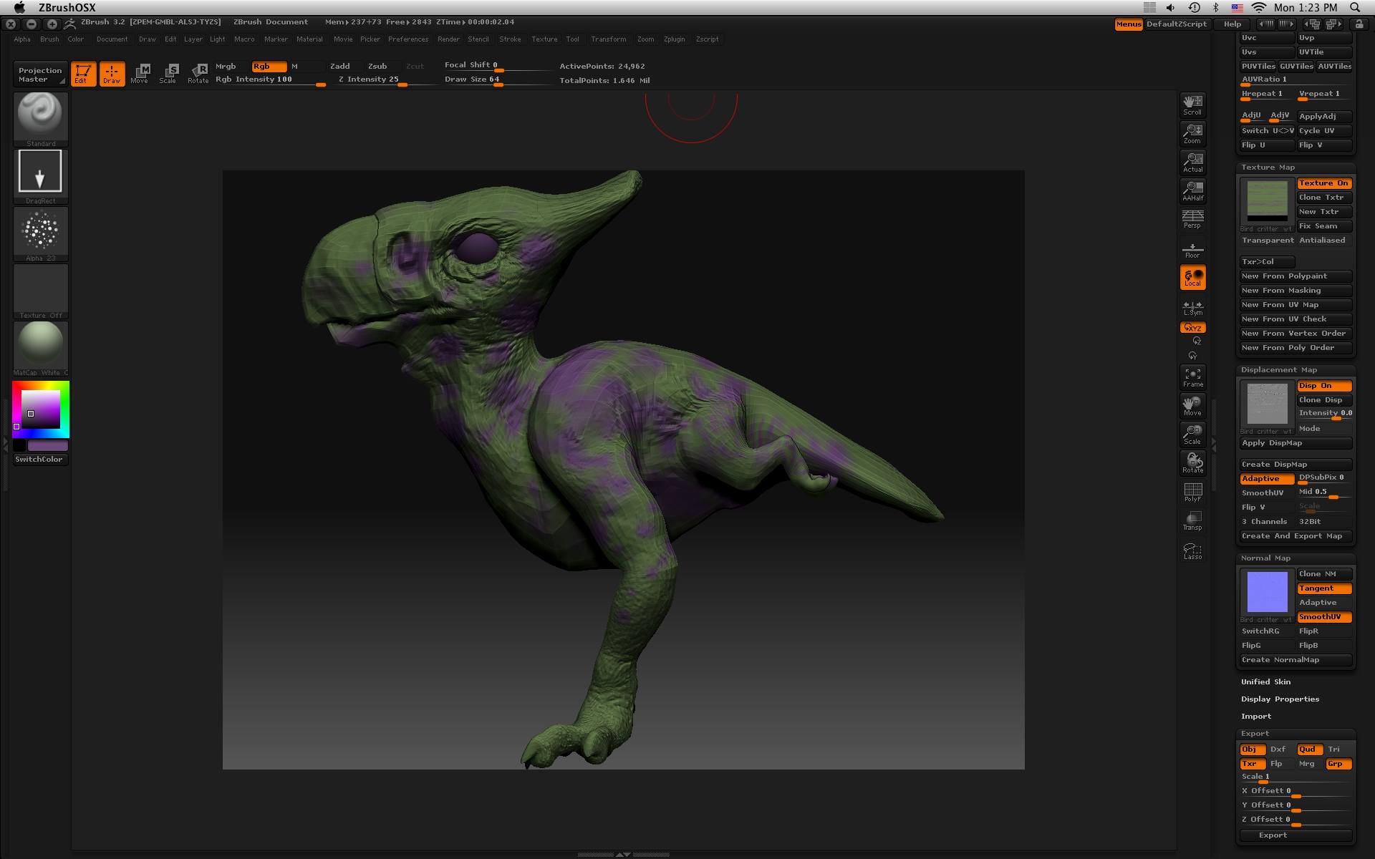
Task: Click the Scroll canvas icon
Action: (1192, 105)
